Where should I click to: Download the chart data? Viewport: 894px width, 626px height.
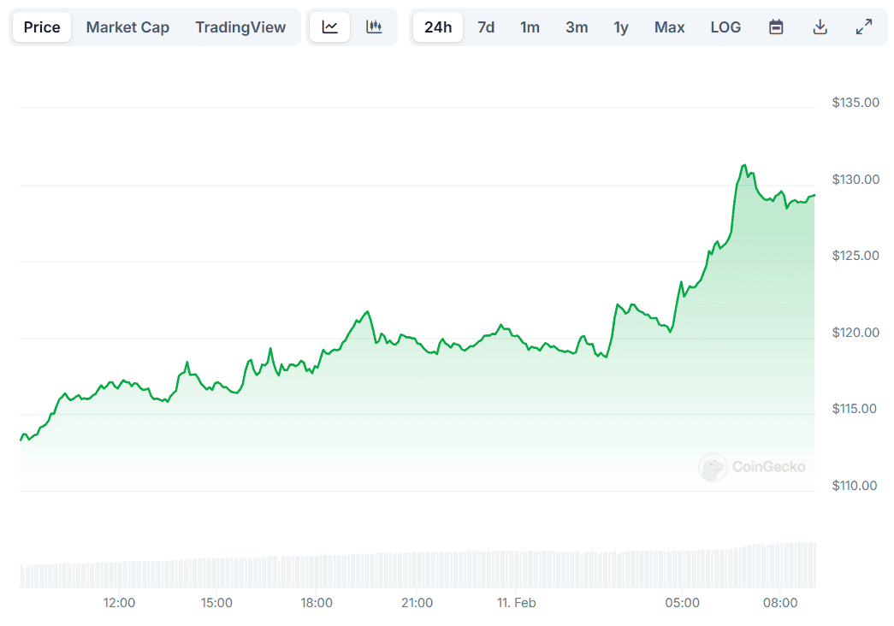(x=820, y=27)
